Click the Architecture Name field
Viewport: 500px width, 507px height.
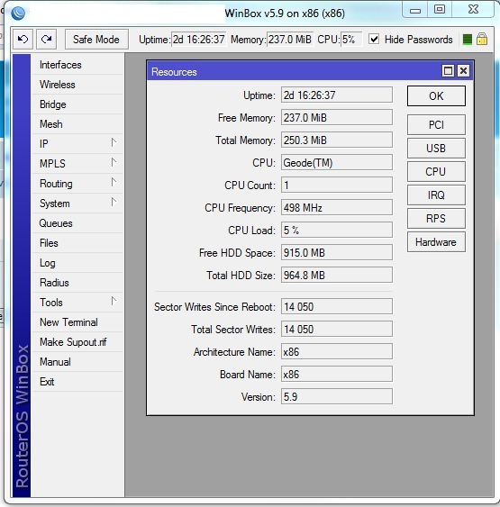coord(337,352)
